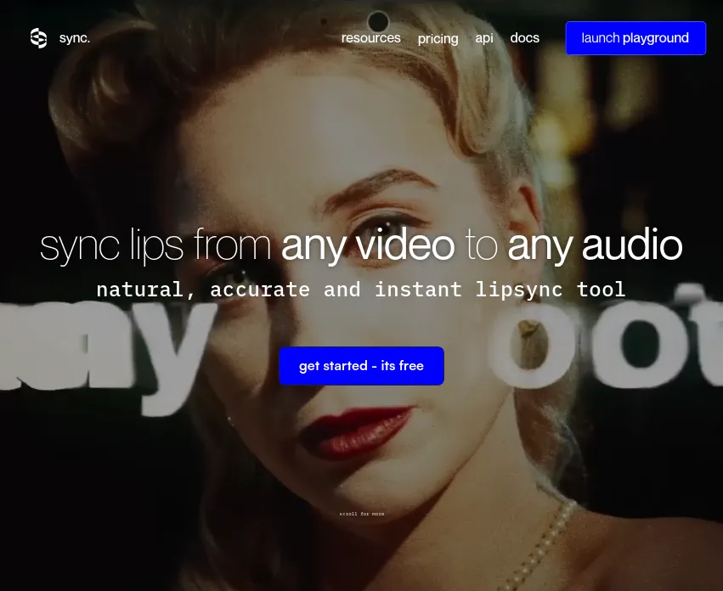Click the any video headline text
Image resolution: width=723 pixels, height=591 pixels.
(x=369, y=245)
